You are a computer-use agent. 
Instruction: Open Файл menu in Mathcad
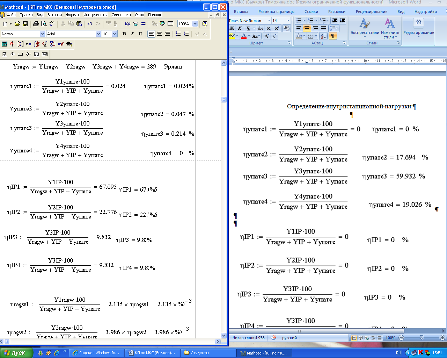point(11,15)
